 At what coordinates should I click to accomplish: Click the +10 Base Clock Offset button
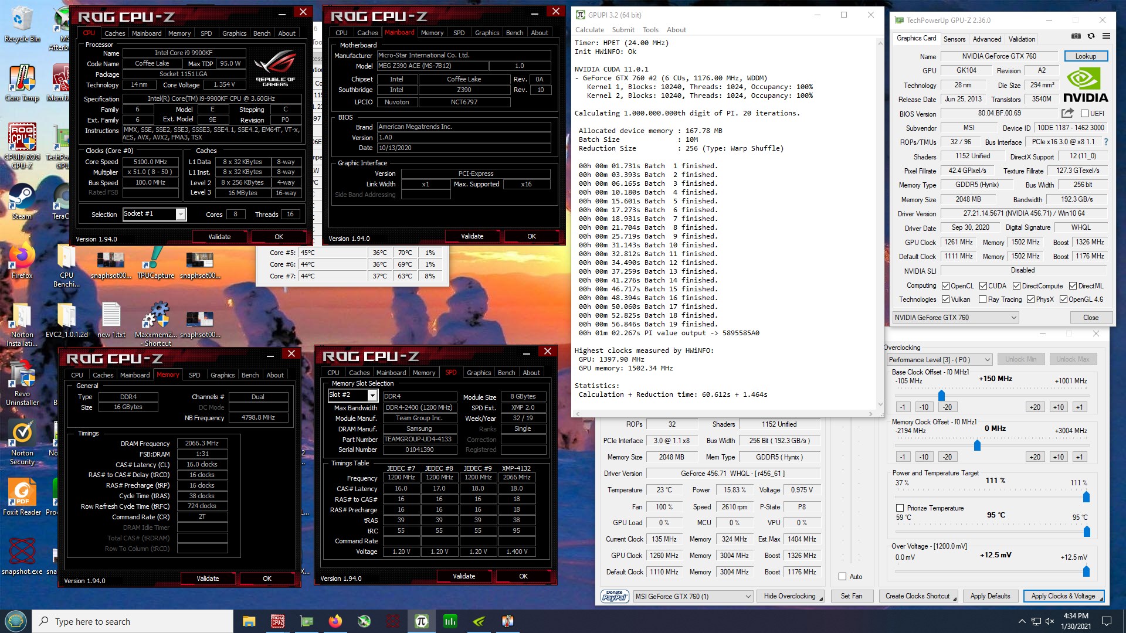[1058, 407]
